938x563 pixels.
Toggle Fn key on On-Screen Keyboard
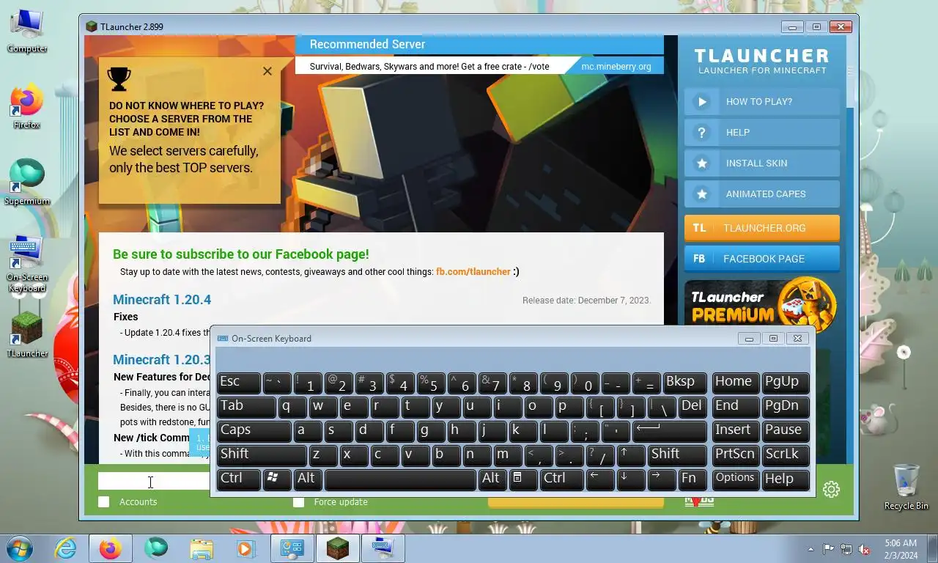pos(692,479)
